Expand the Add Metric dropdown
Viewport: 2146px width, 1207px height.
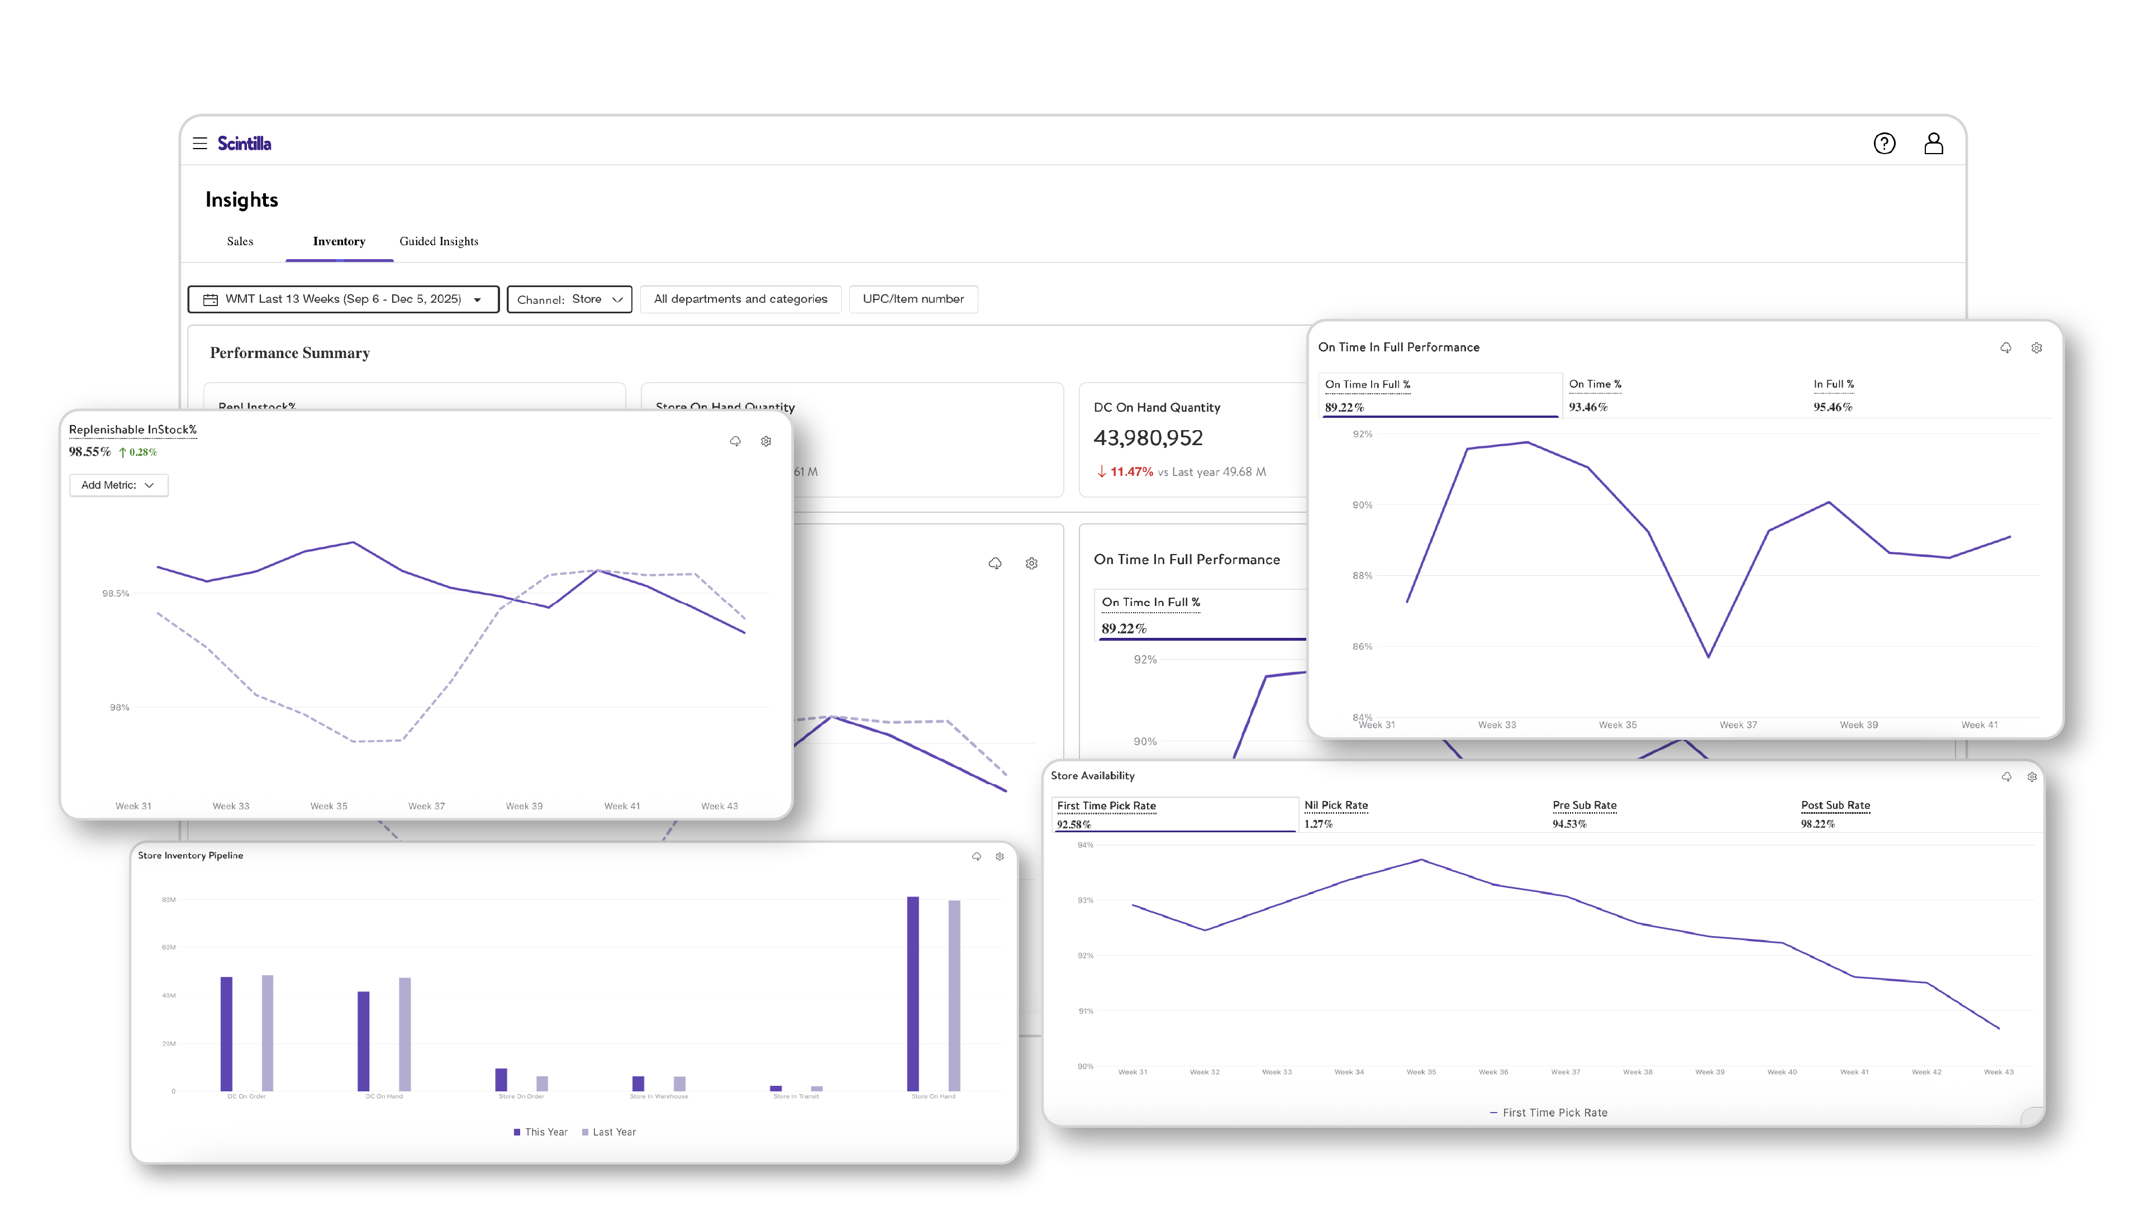[118, 485]
